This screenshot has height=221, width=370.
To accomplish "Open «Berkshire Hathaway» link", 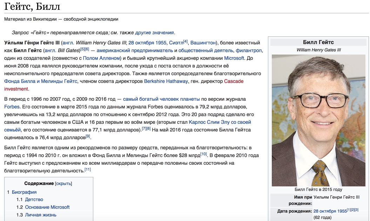I will coord(166,81).
